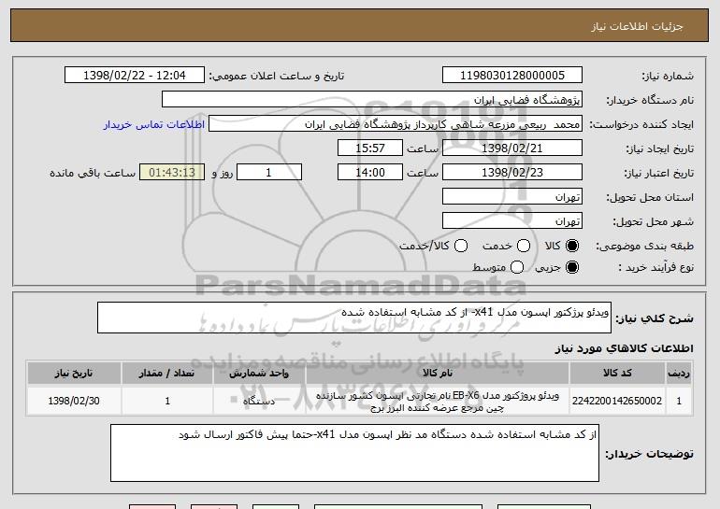Click the general need description text box
This screenshot has height=509, width=720.
[x=354, y=318]
